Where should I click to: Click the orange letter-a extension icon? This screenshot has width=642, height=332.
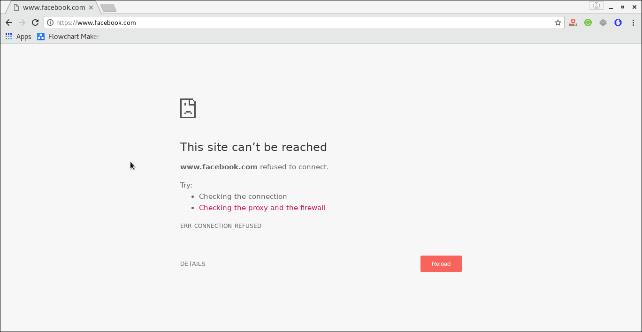click(573, 22)
